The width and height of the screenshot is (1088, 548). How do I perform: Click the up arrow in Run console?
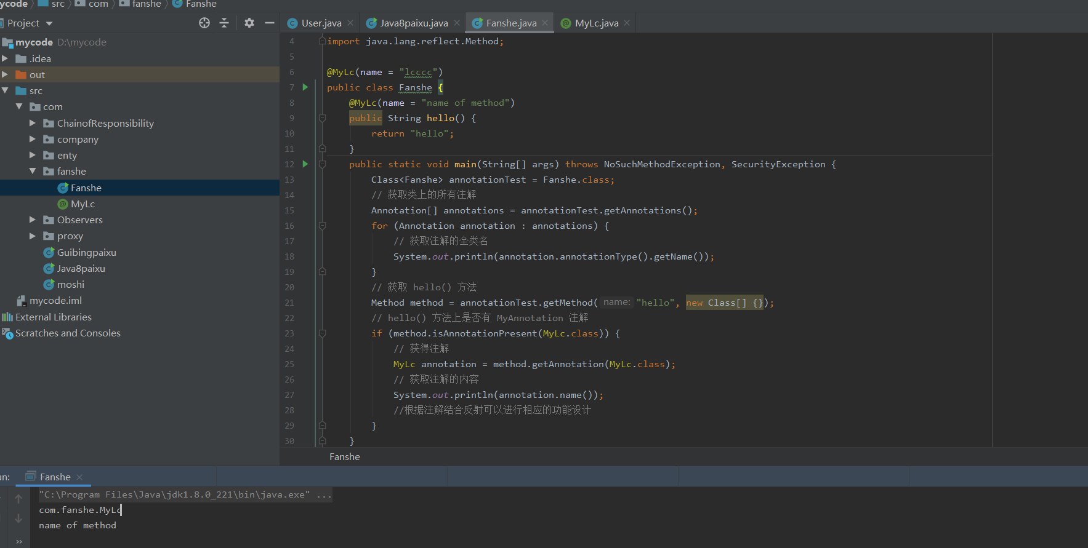pos(18,499)
